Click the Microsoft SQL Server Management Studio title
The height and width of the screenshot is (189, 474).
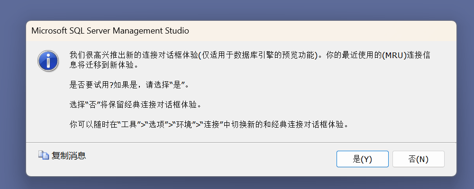110,31
